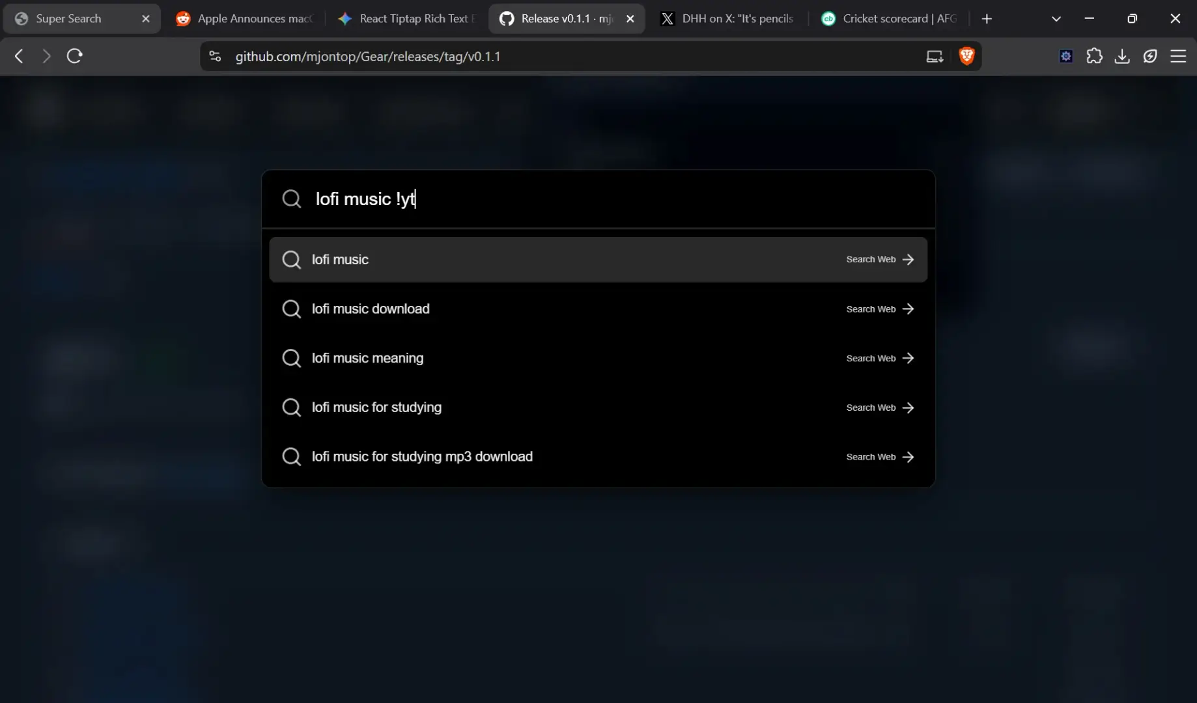Switch to the DHH on X tab

tap(728, 19)
